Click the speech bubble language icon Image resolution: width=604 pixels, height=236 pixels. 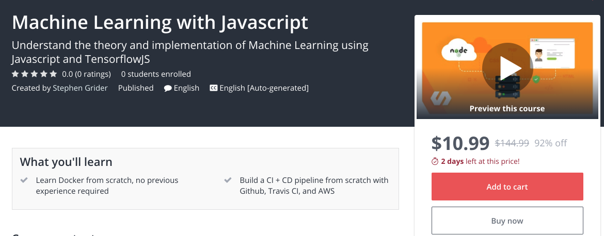click(x=168, y=88)
